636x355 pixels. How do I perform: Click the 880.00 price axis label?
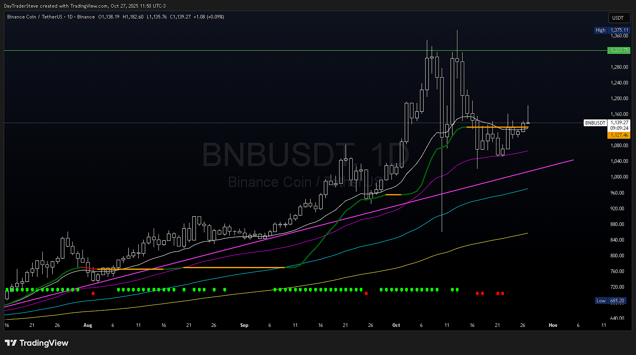pos(617,224)
